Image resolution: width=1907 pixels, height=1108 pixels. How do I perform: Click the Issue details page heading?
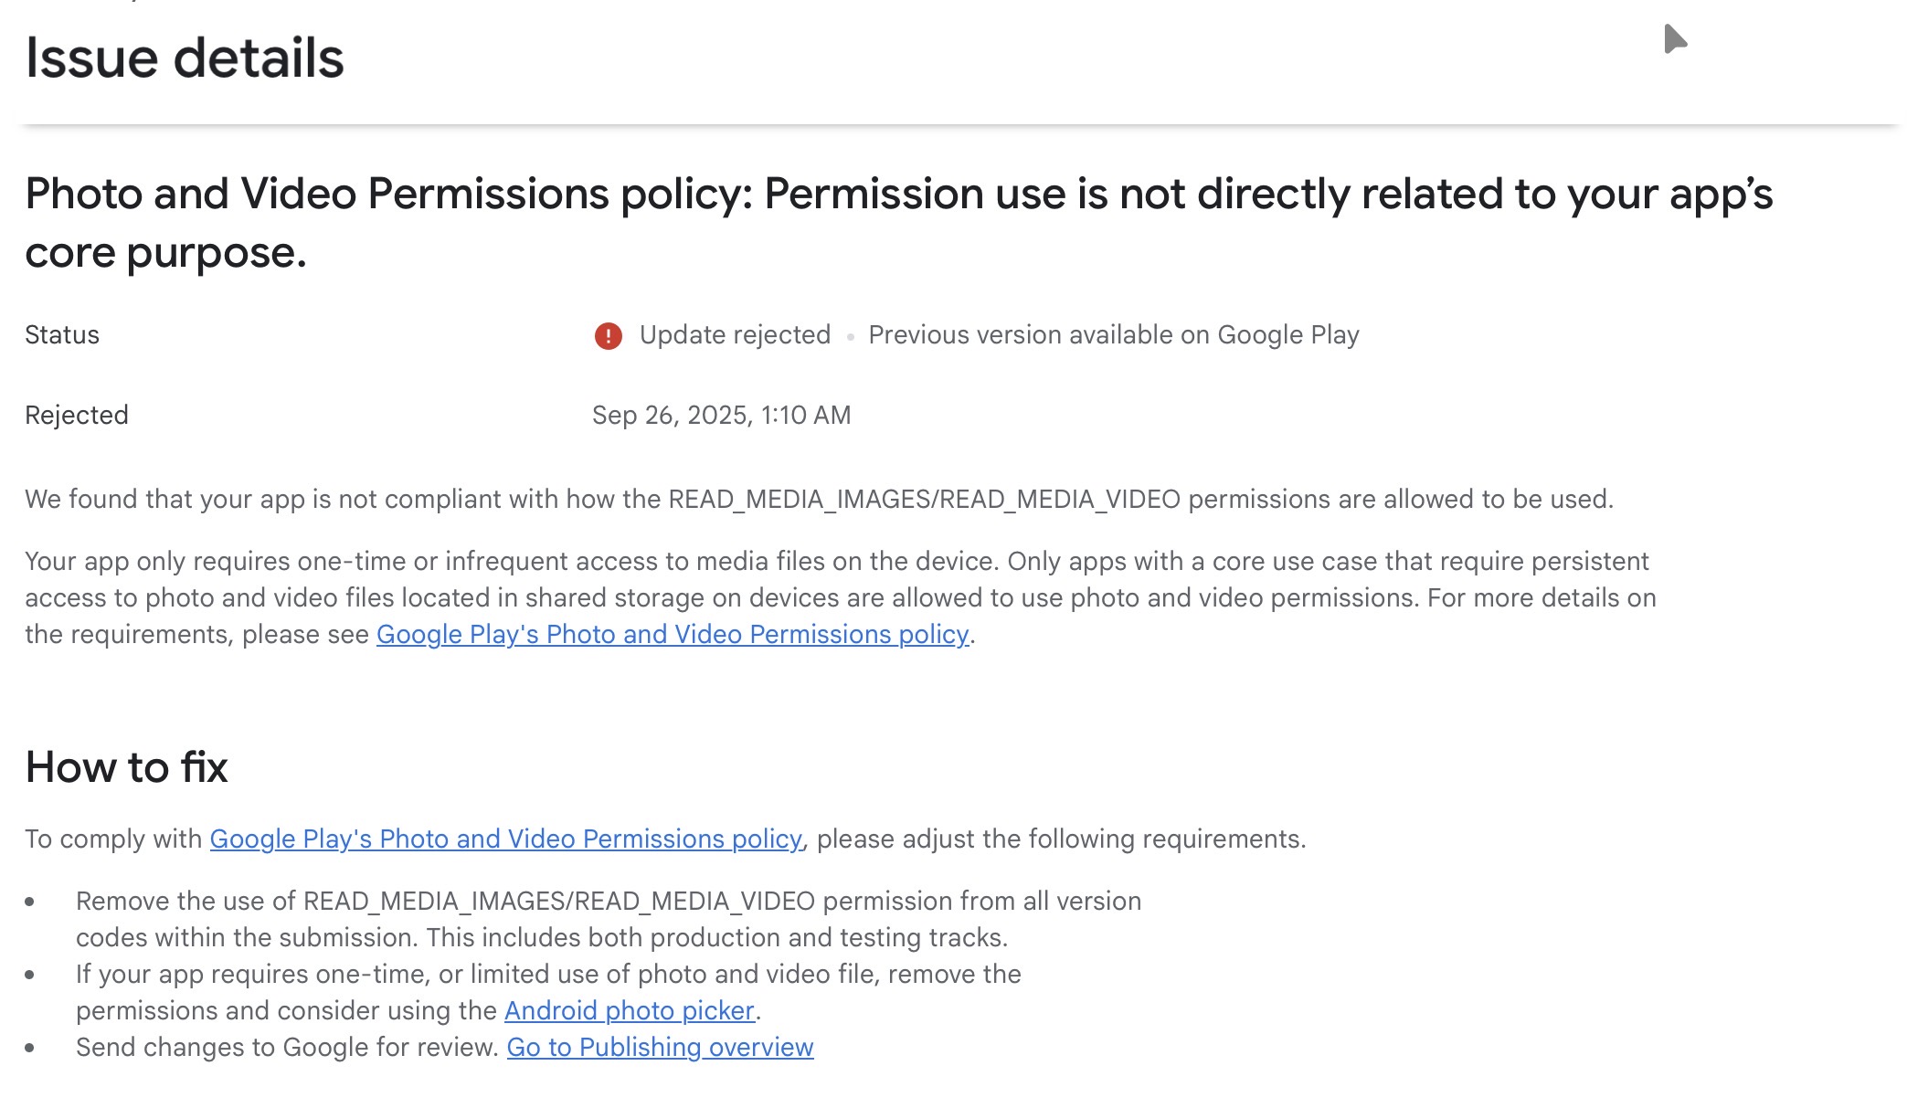tap(185, 58)
